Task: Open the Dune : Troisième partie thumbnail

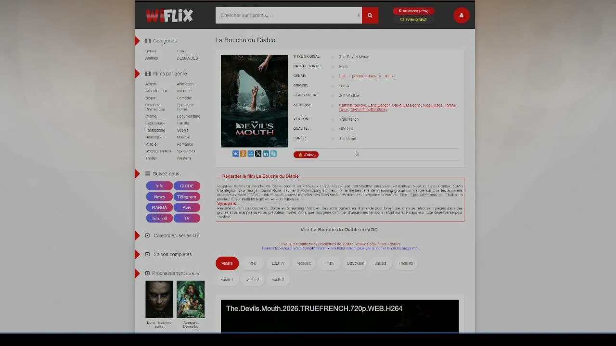Action: pos(159,299)
